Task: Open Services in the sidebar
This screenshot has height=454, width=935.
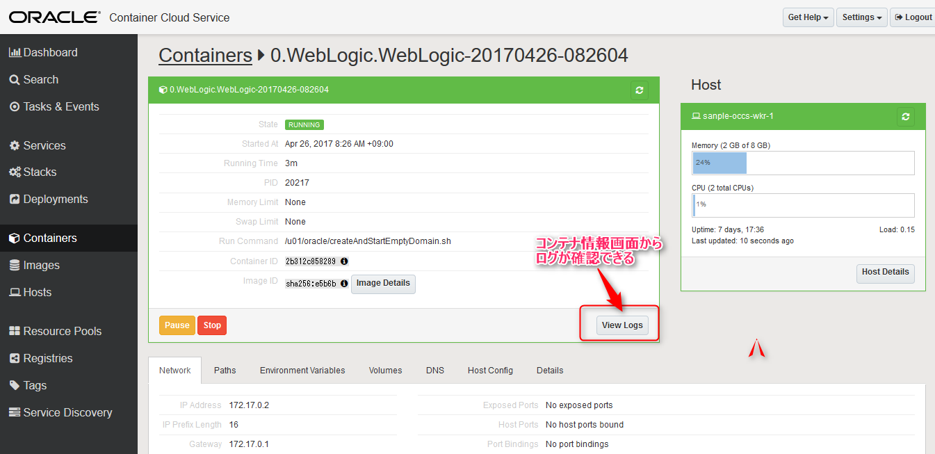Action: (38, 145)
